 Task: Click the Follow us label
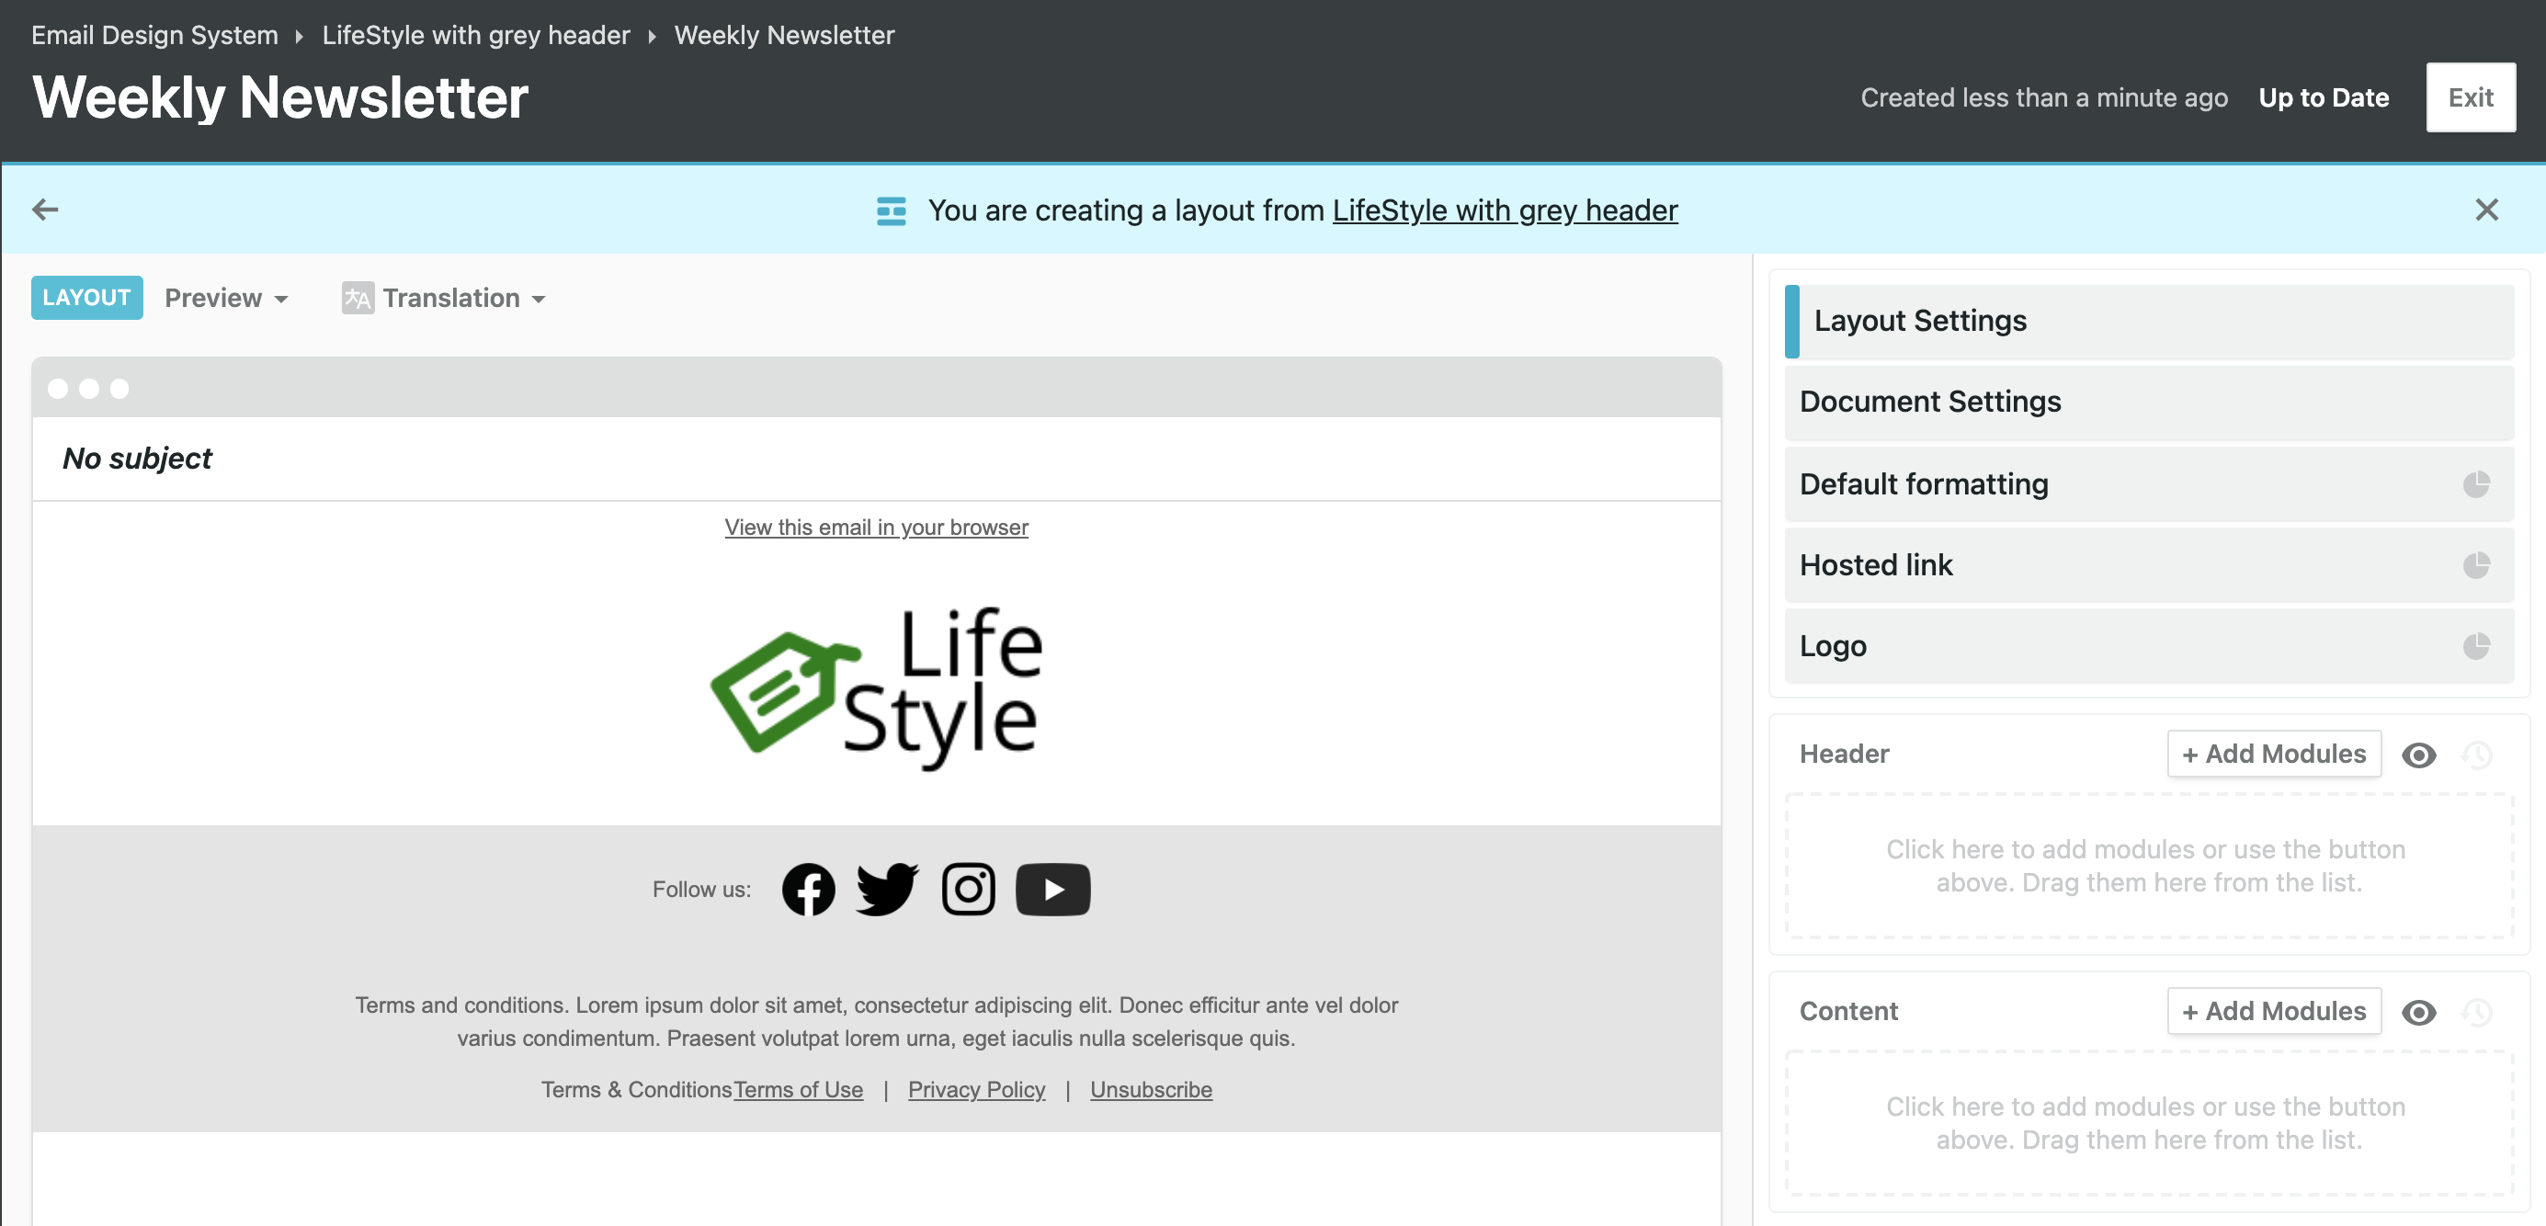[x=701, y=889]
